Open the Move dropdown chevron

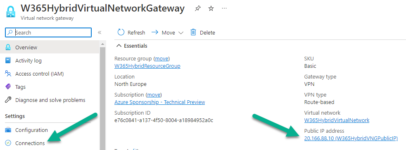click(x=181, y=33)
